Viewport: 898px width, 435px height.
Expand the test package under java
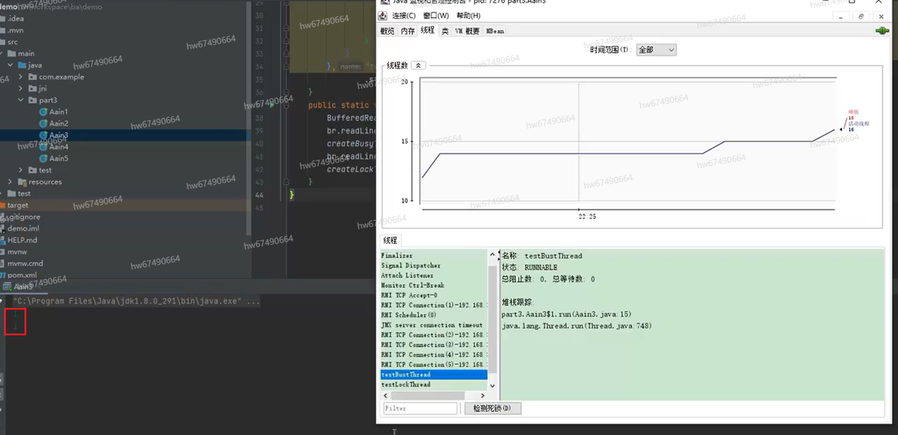point(20,170)
